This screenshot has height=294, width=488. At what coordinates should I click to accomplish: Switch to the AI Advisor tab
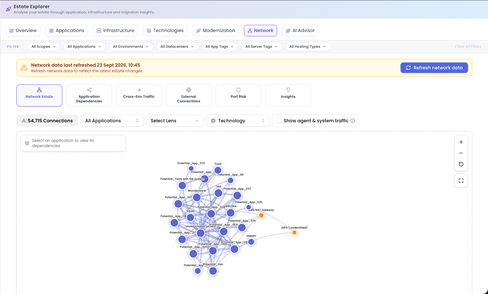coord(300,30)
